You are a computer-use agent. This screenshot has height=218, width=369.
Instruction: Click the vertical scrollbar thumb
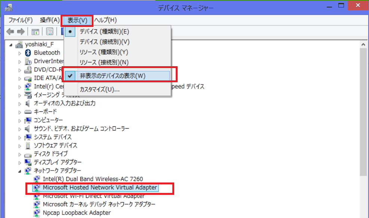pos(363,112)
